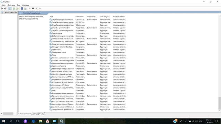The width and height of the screenshot is (221, 124).
Task: Click the Forward arrow in the toolbar
Action: pyautogui.click(x=5, y=9)
